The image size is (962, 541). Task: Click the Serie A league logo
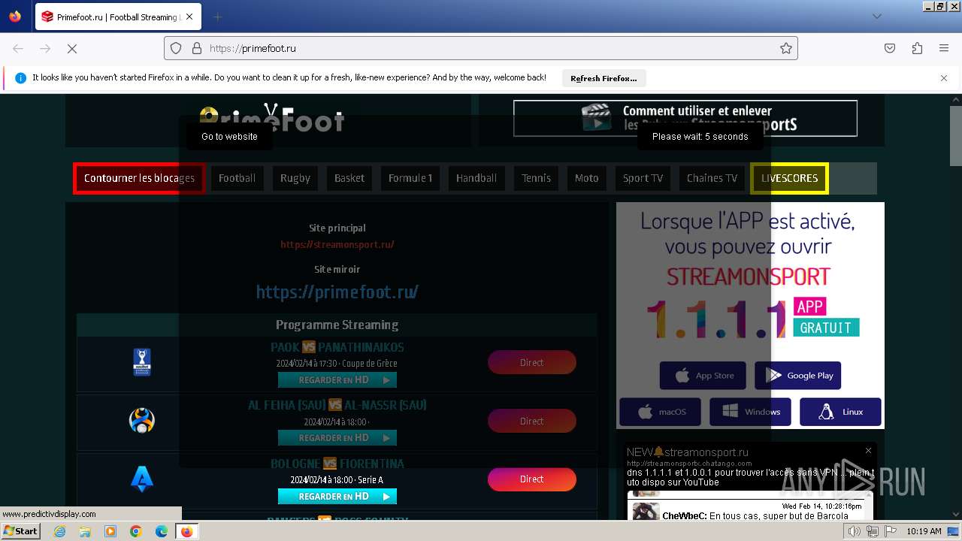[142, 479]
